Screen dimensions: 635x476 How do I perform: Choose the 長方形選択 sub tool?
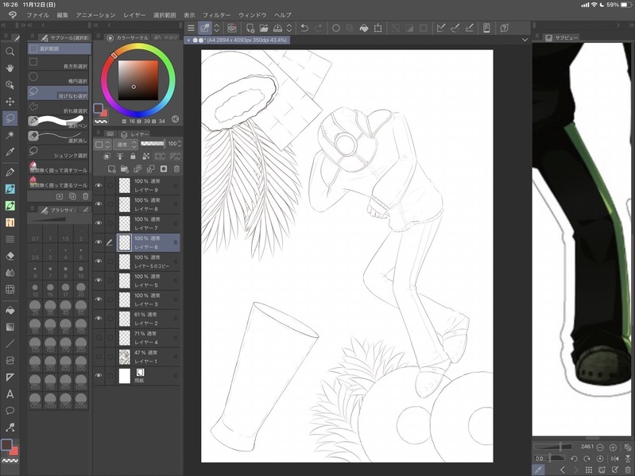pos(59,63)
